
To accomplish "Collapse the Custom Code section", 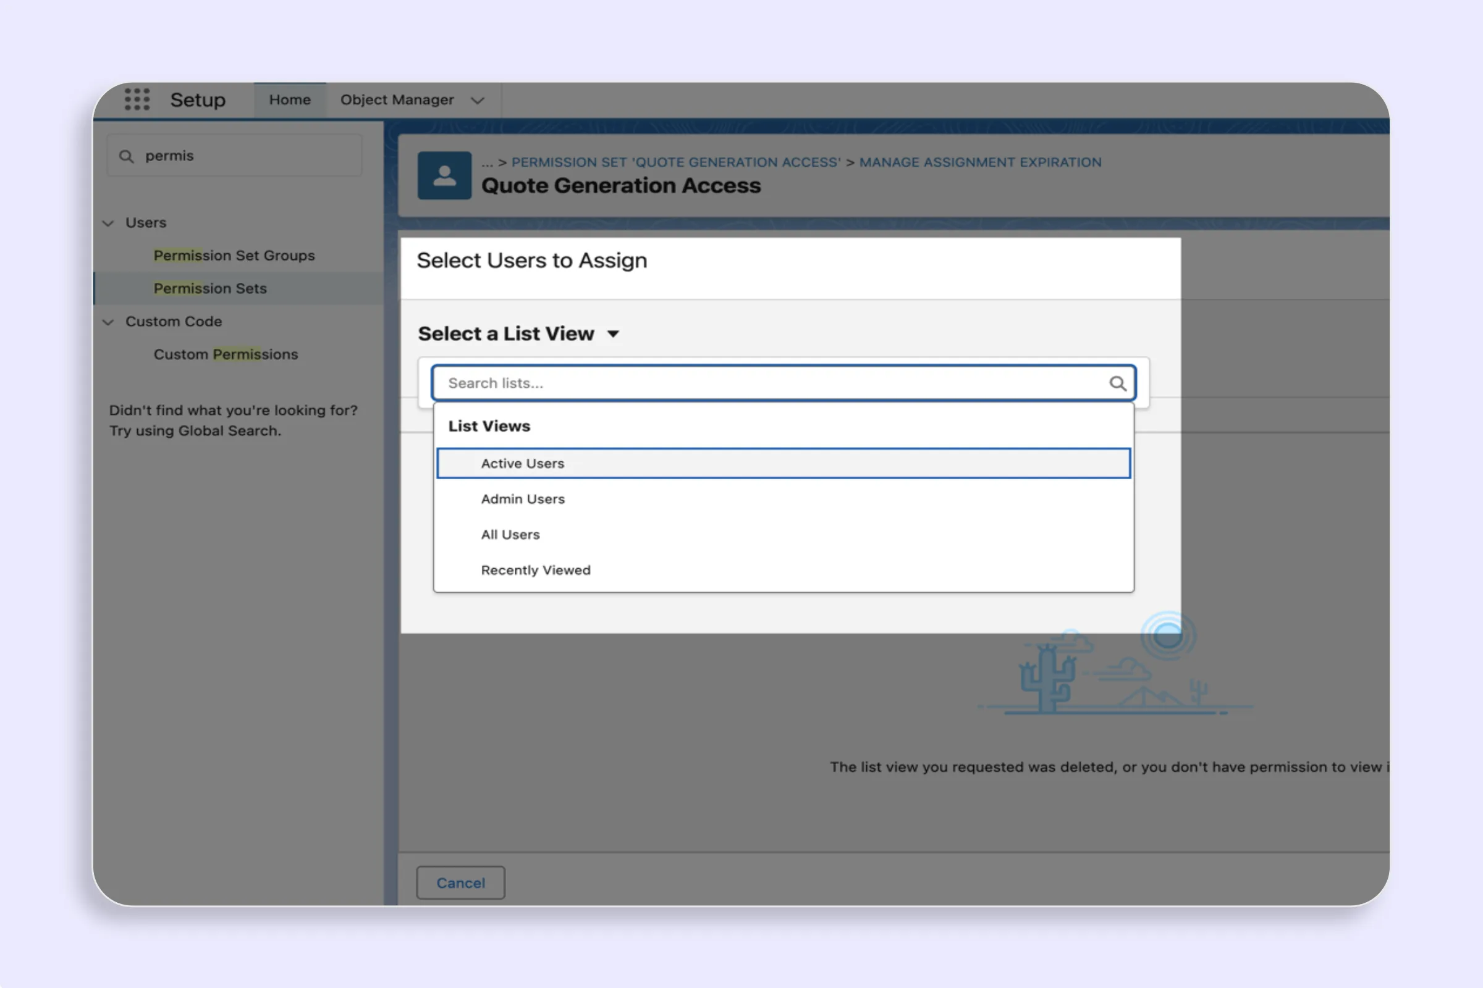I will [x=109, y=322].
